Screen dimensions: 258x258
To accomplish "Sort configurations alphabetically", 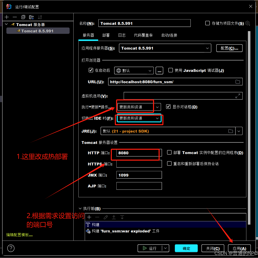I will point(40,17).
